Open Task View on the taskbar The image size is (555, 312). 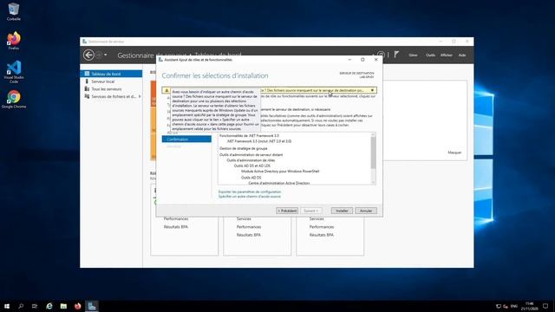pos(35,306)
